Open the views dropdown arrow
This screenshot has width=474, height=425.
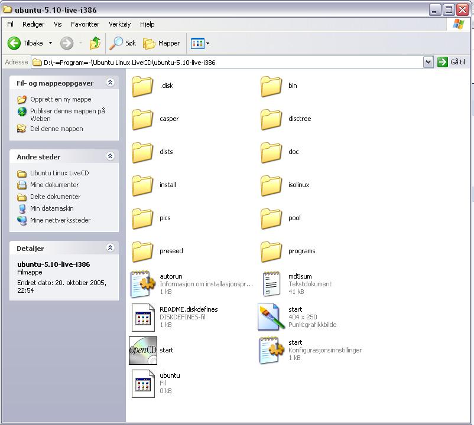tap(207, 43)
